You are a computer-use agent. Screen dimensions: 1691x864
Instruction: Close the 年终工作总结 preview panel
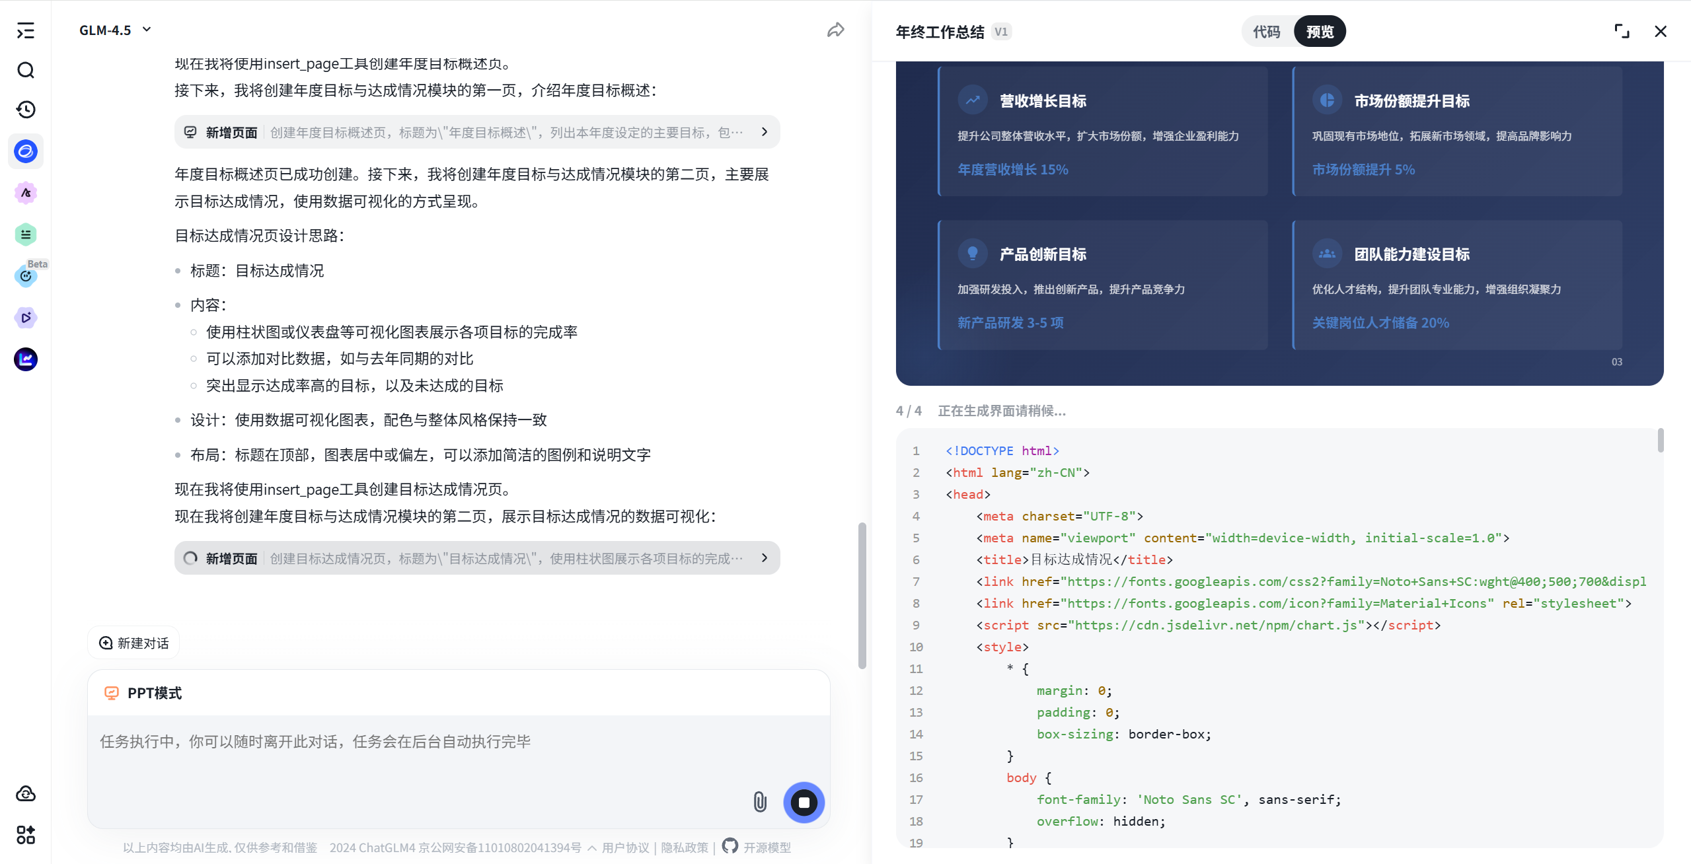click(x=1661, y=31)
